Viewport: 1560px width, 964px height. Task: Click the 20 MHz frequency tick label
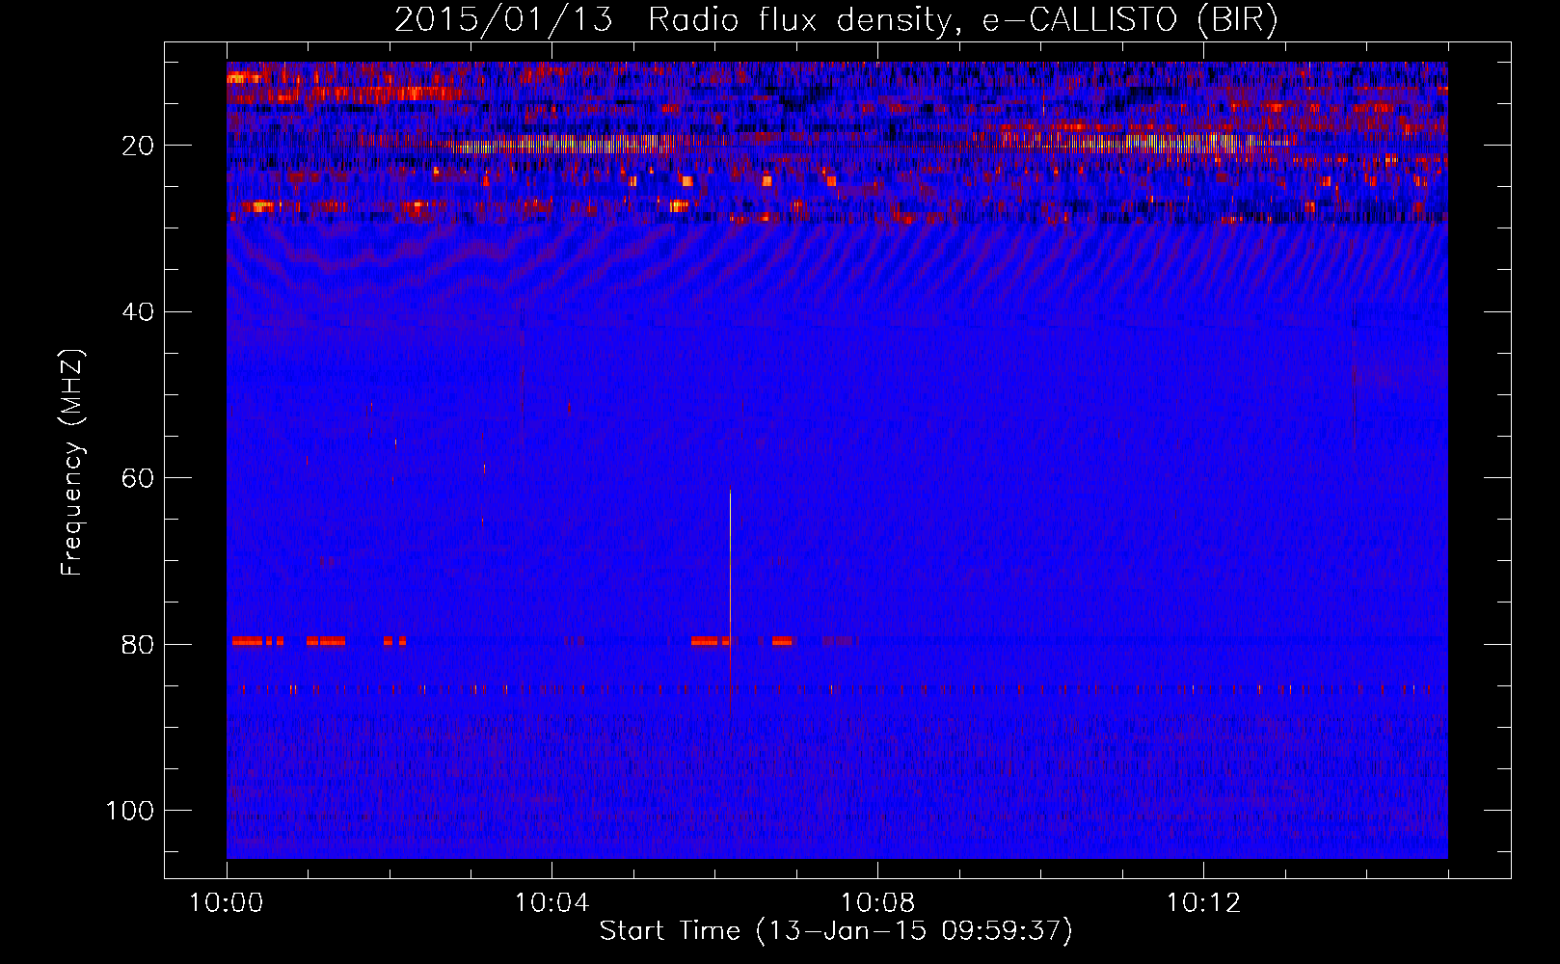[x=138, y=146]
